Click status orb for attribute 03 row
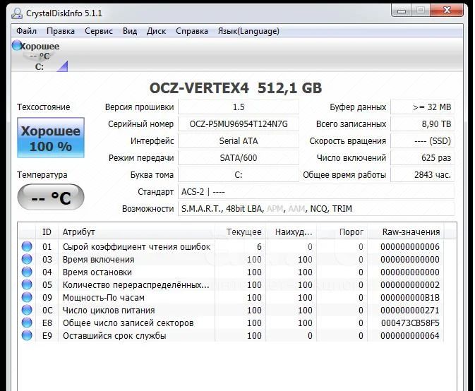Viewport: 475px width, 391px height. pyautogui.click(x=27, y=259)
